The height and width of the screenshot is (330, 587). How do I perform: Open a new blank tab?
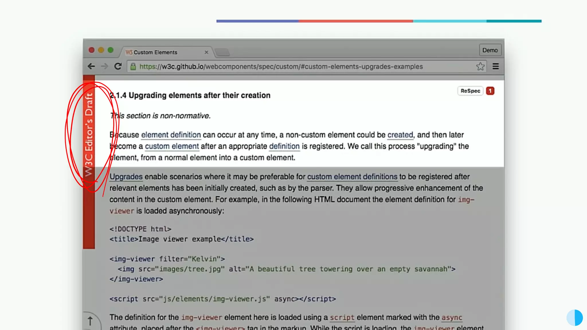pos(222,52)
